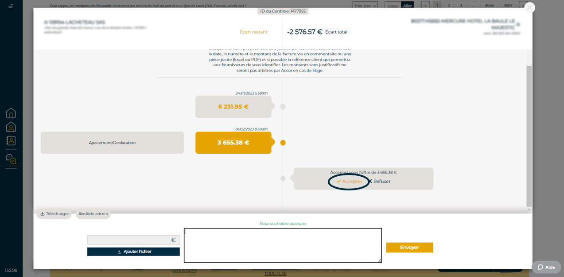
Task: Click Ajouter fichier to upload
Action: coord(134,252)
